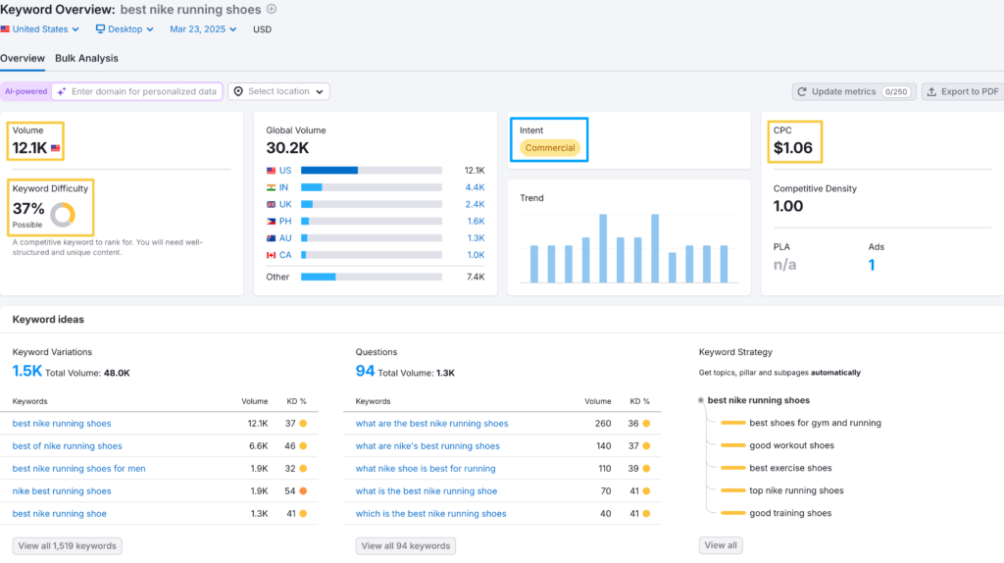Click View all 1,519 keywords button

pyautogui.click(x=68, y=545)
